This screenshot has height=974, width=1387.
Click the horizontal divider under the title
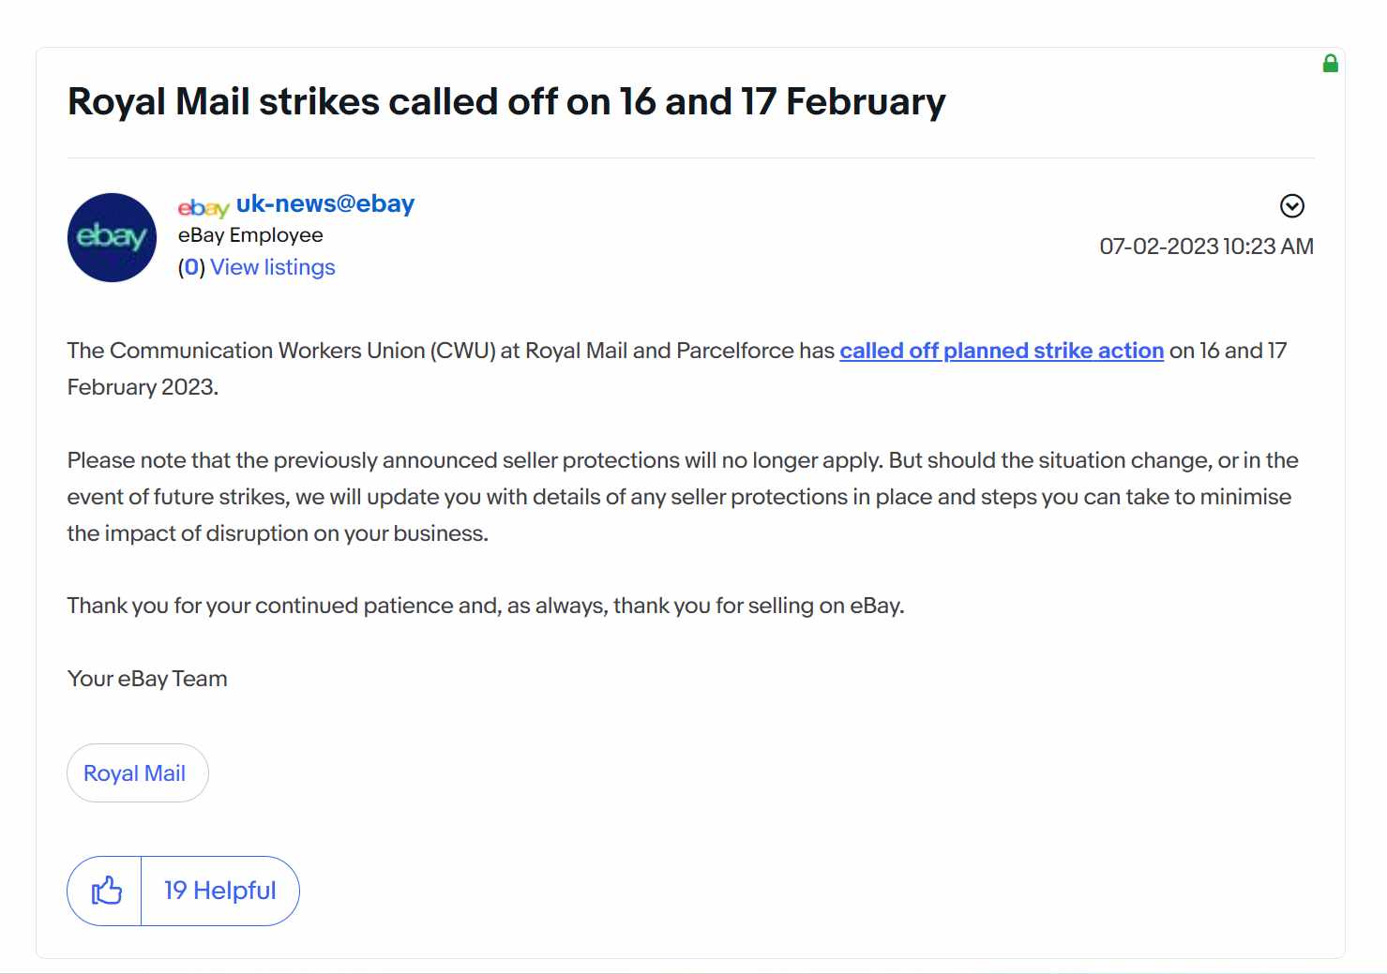(691, 157)
